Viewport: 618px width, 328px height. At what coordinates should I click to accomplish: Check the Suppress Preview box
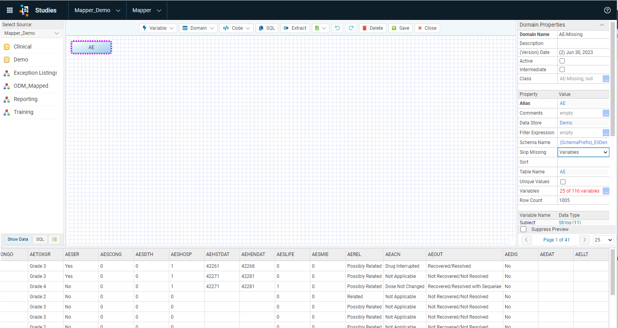tap(524, 229)
